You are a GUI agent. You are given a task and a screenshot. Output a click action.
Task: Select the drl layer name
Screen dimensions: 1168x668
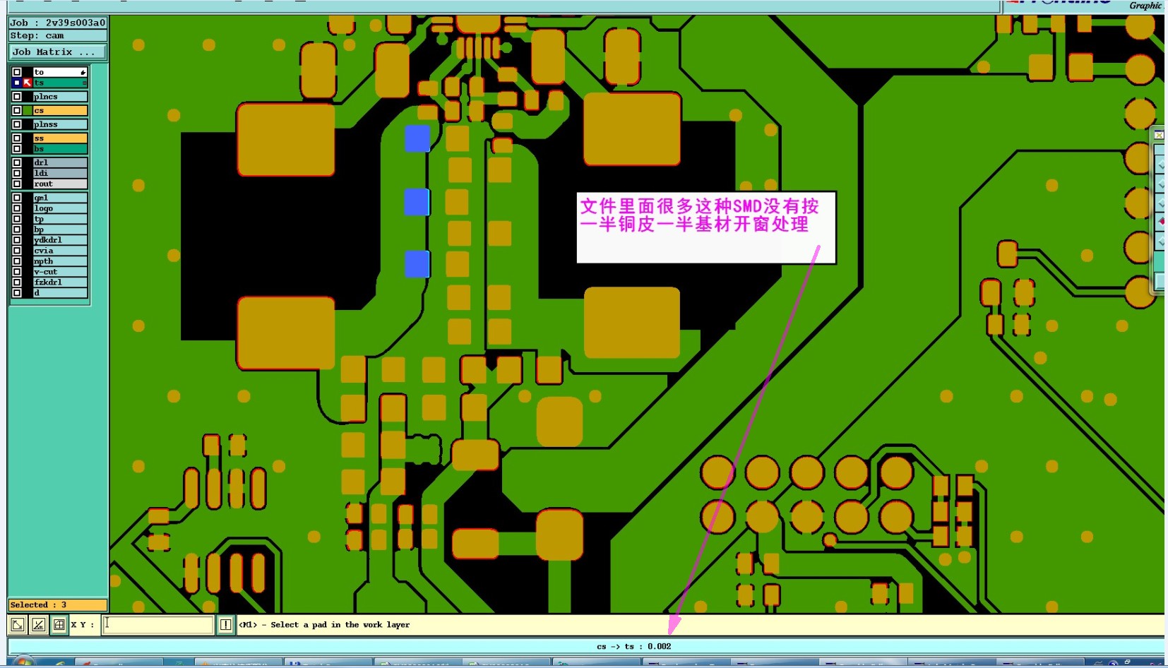[x=60, y=162]
